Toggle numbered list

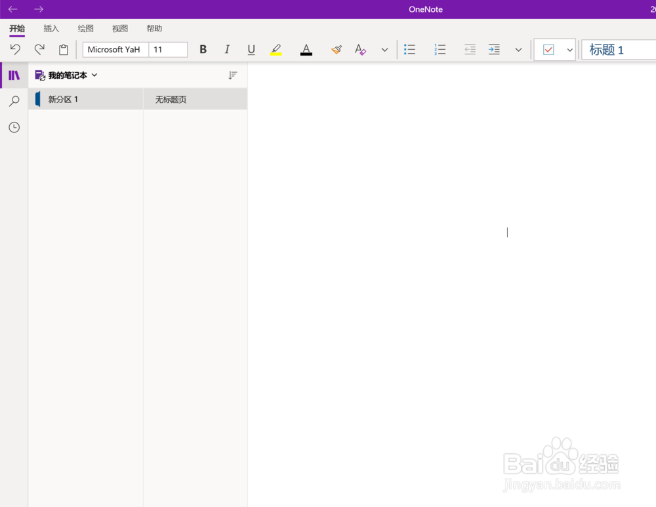tap(440, 49)
